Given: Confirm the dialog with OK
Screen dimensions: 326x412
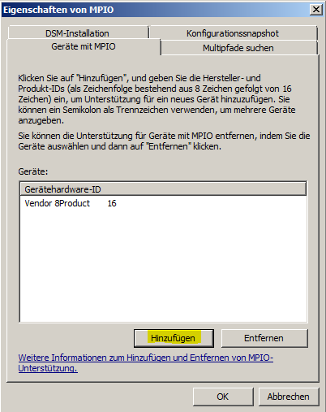Looking at the screenshot, I should click(x=223, y=397).
